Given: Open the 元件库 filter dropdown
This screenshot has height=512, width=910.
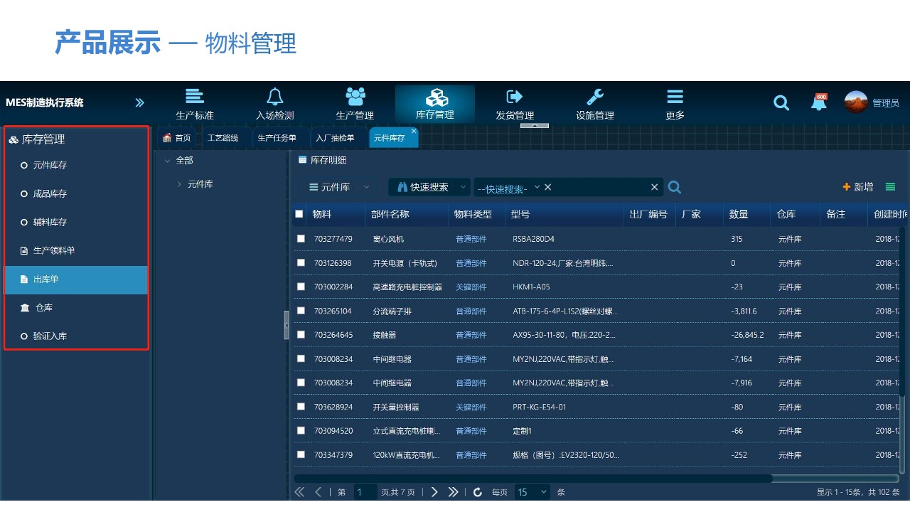Looking at the screenshot, I should [338, 186].
